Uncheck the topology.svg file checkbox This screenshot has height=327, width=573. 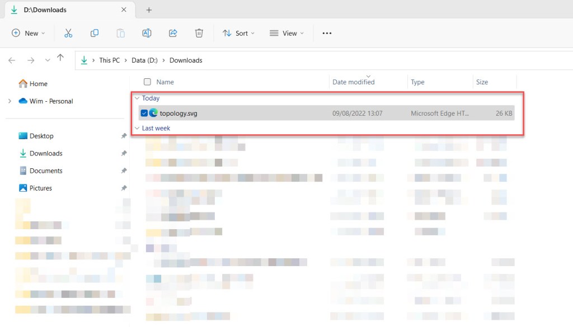144,113
